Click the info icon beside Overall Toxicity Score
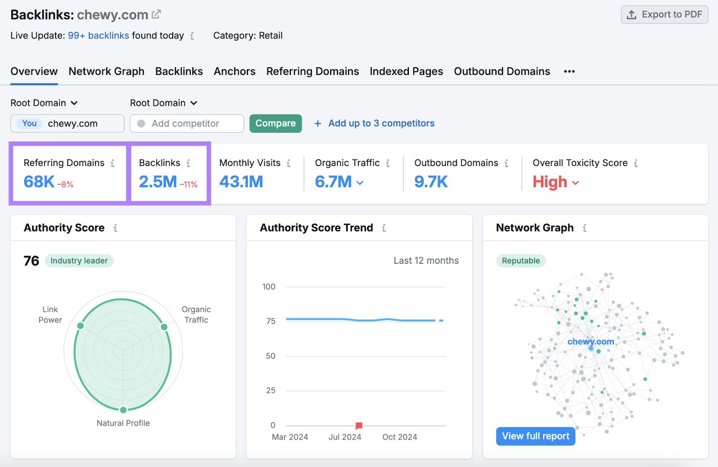This screenshot has width=718, height=467. tap(636, 163)
